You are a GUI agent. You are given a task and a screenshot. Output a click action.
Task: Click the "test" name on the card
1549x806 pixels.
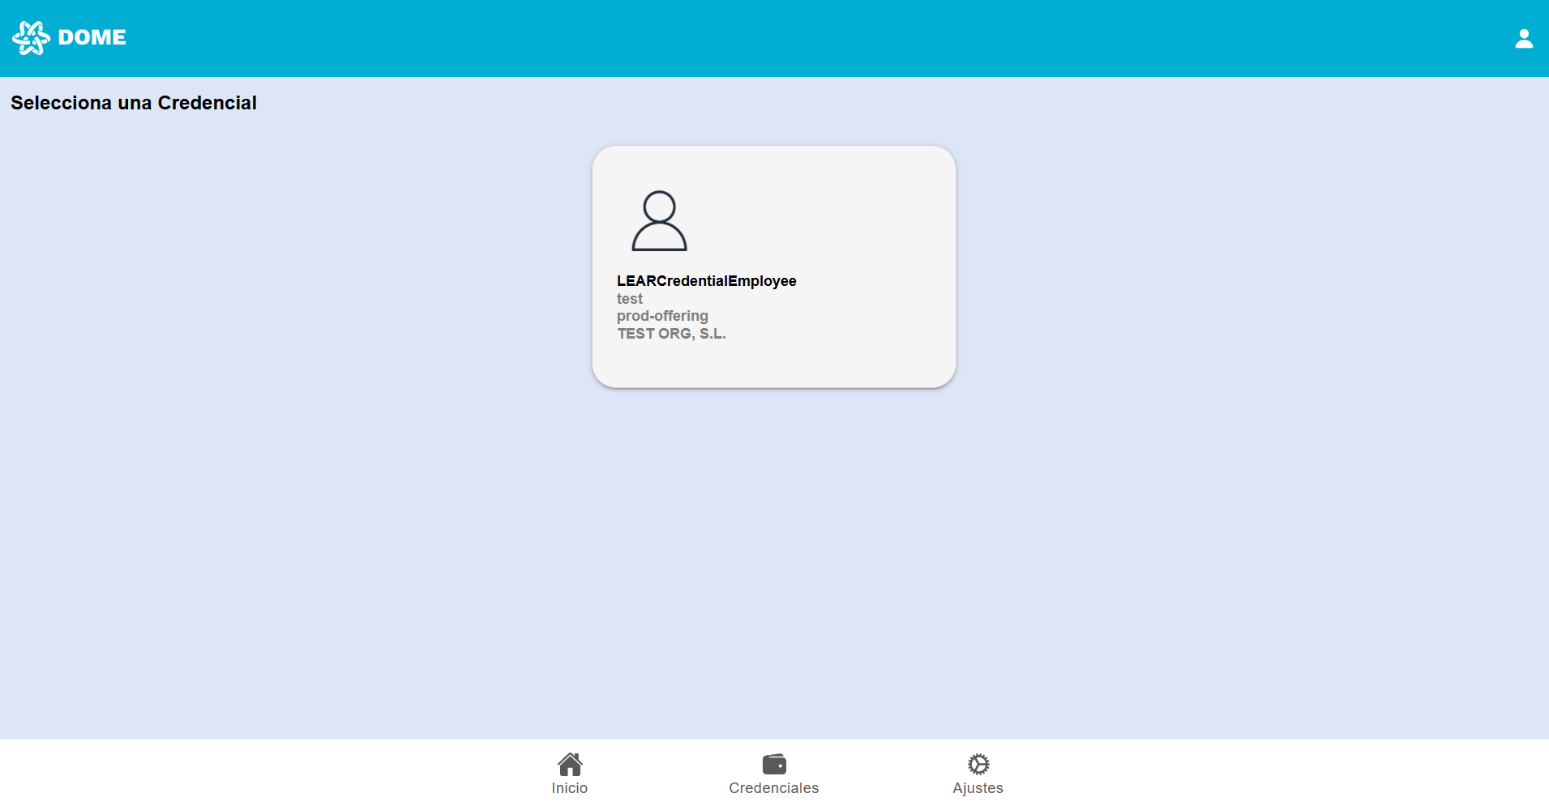(x=630, y=299)
